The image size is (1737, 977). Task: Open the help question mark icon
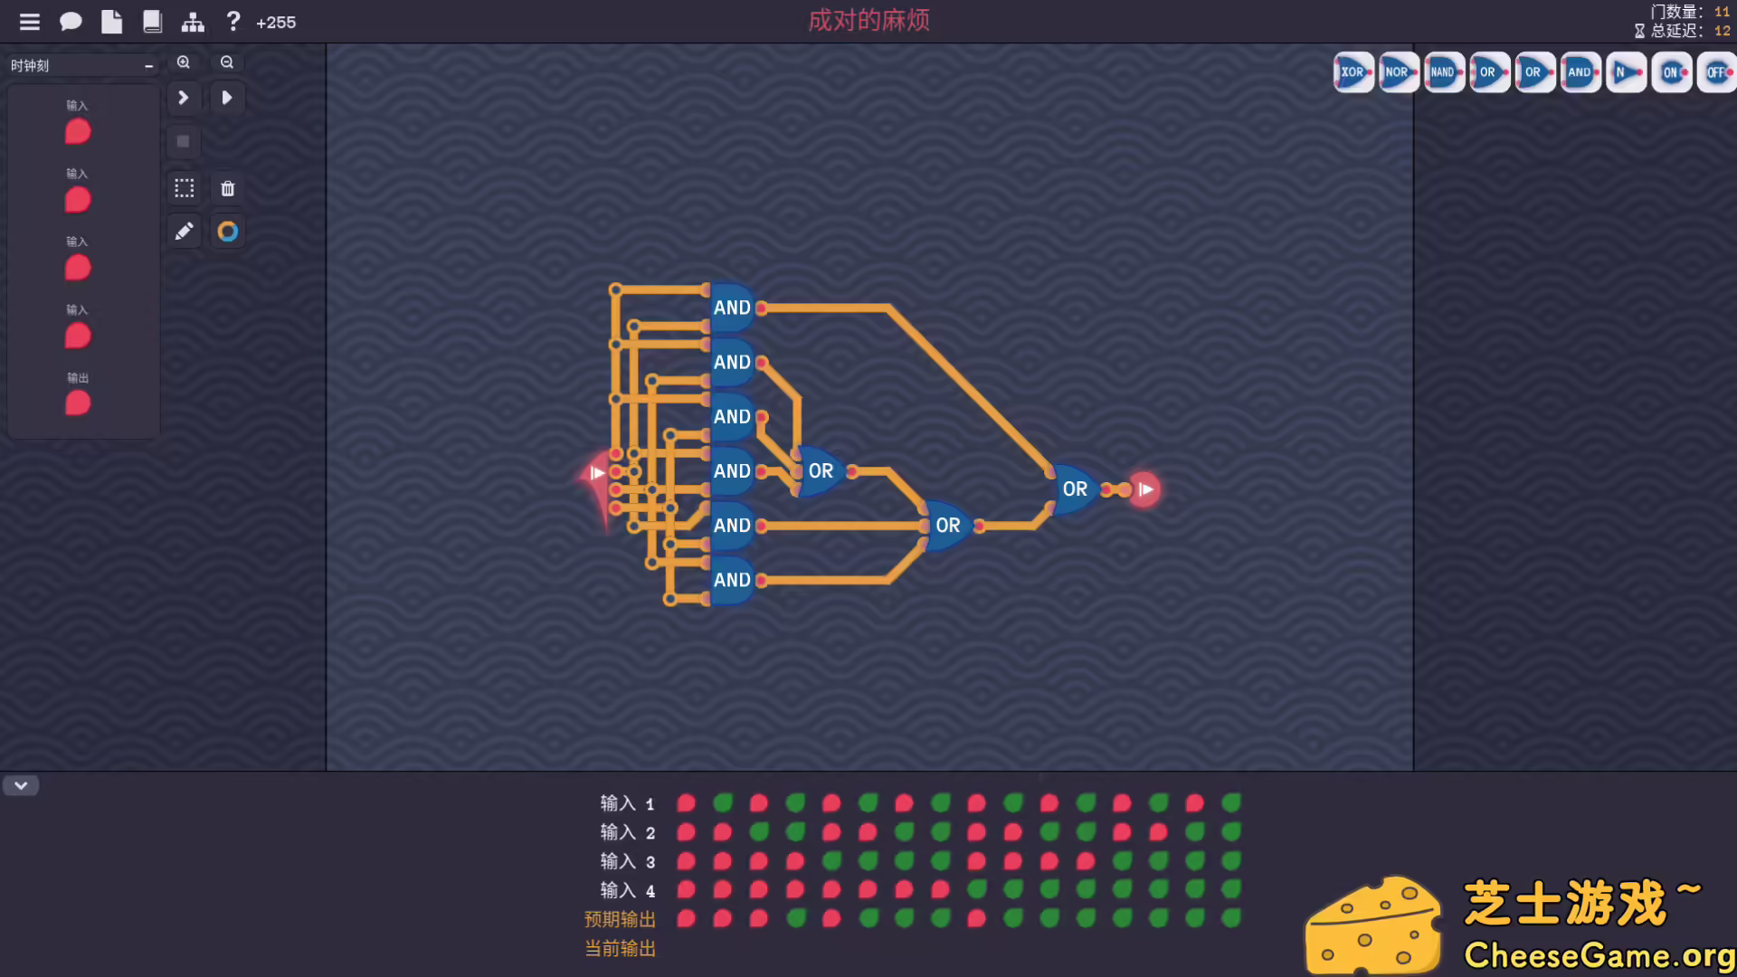233,21
